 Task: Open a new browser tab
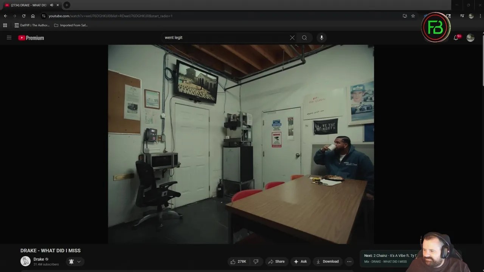point(67,5)
